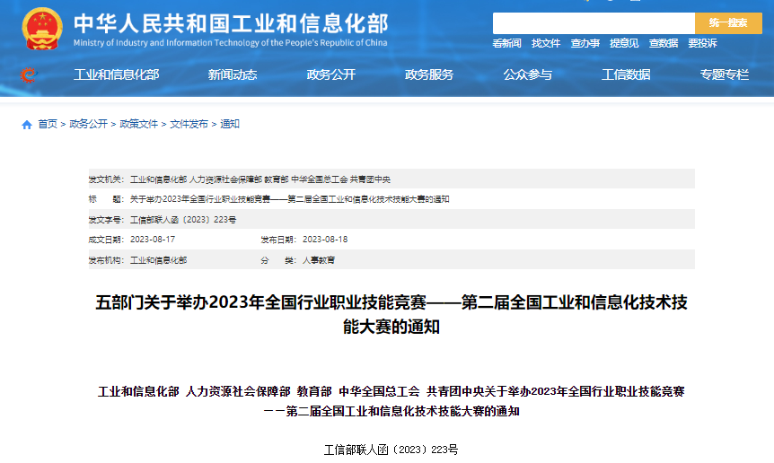Open the 工业和信息化部 navigation menu
The height and width of the screenshot is (463, 774).
pos(117,75)
